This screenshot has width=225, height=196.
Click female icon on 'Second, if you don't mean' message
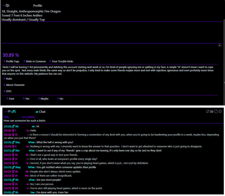click(x=13, y=163)
